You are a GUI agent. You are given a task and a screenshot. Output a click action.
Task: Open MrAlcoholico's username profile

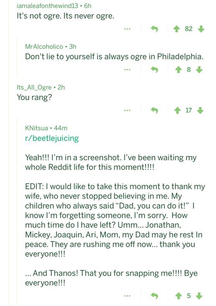44,47
